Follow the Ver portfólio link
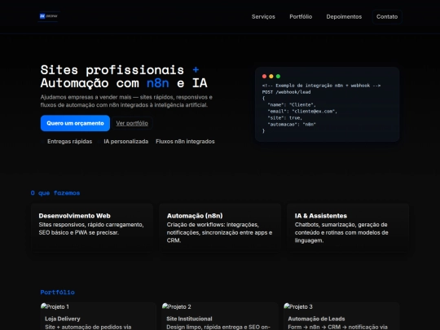 coord(132,123)
